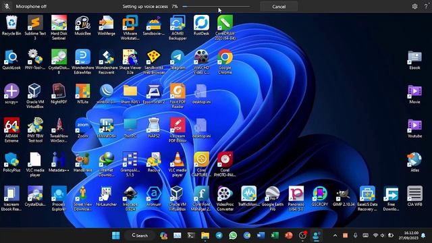Click the taskbar Search box
Viewport: 432px width, 243px height.
click(x=140, y=236)
